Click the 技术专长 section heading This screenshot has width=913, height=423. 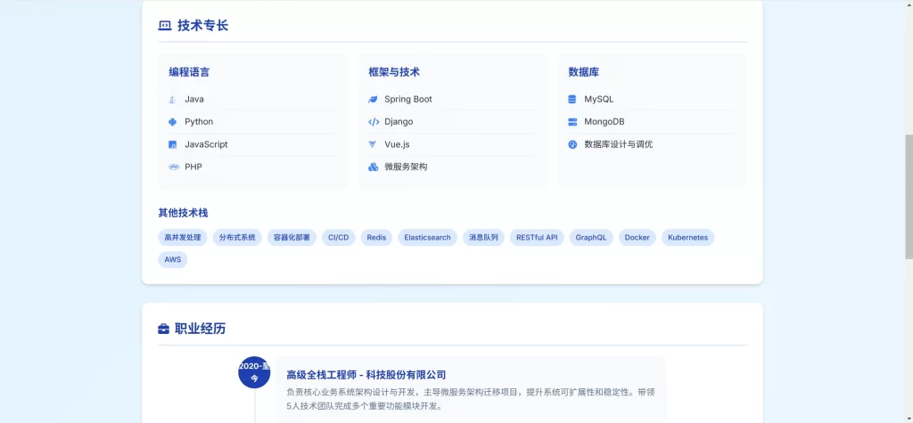coord(202,26)
